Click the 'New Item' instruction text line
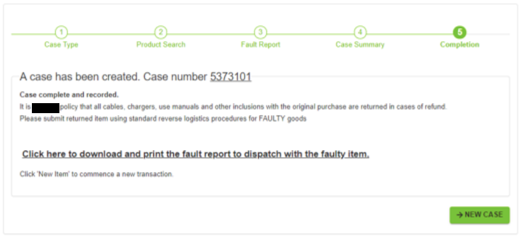 [x=96, y=174]
